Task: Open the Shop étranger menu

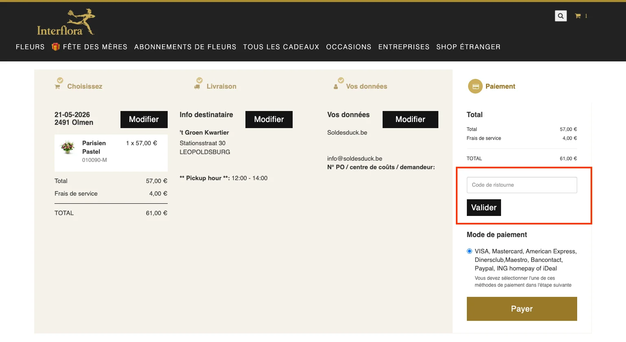Action: [468, 47]
